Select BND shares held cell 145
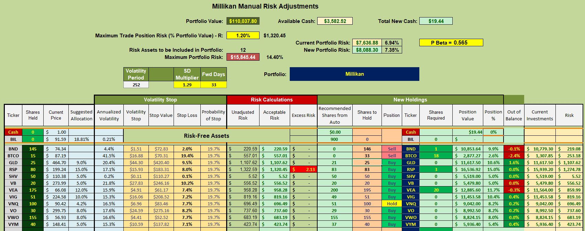The width and height of the screenshot is (585, 231). (x=33, y=149)
